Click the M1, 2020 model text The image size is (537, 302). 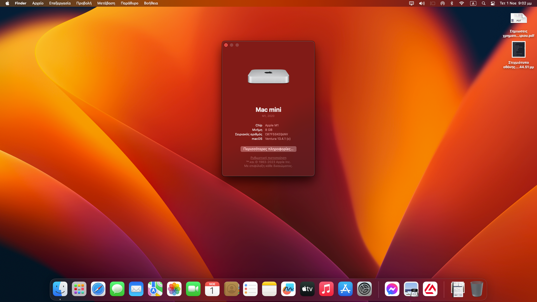(x=268, y=116)
